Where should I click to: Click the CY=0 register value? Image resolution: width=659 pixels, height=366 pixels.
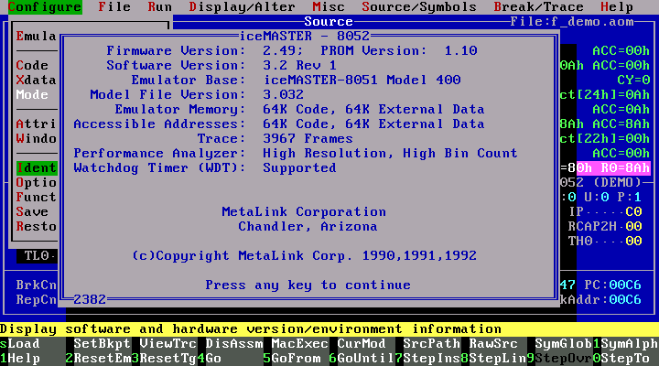click(x=633, y=80)
